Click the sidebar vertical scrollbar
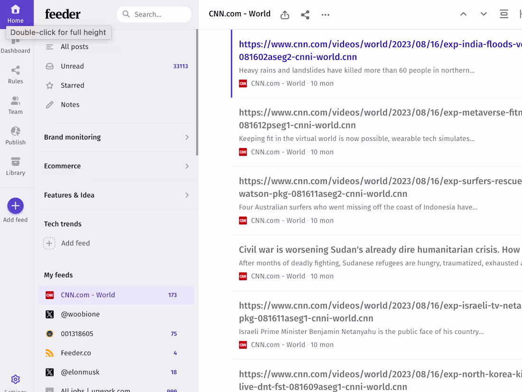Screen dimensions: 522x392 197,92
